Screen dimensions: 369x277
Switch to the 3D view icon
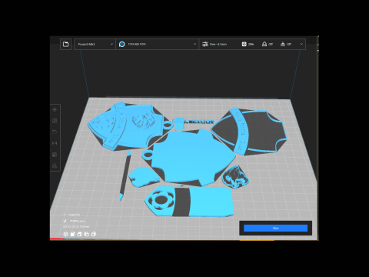[66, 234]
